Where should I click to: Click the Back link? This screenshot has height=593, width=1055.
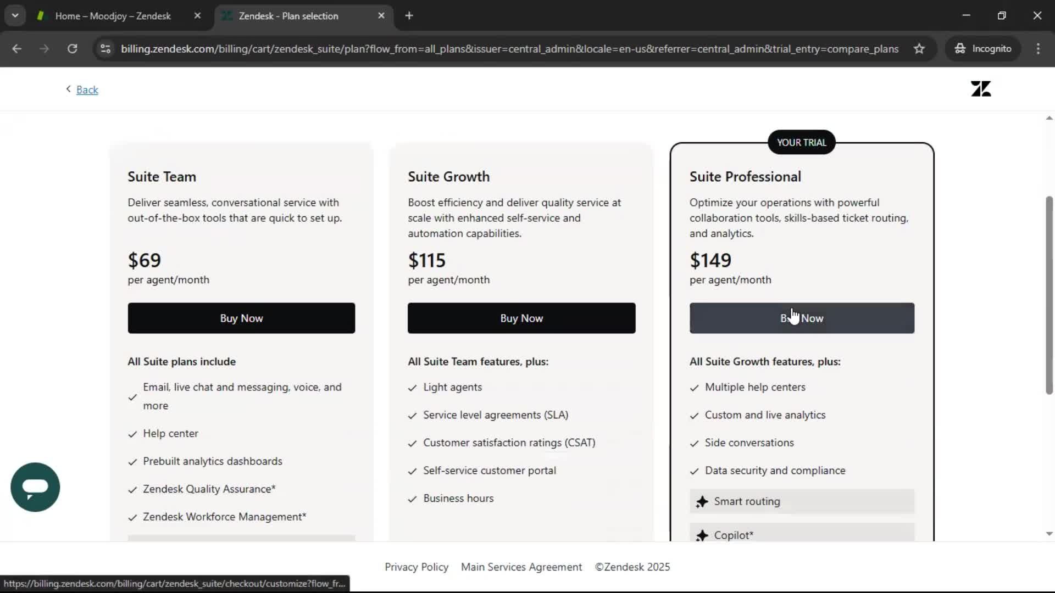(x=87, y=89)
